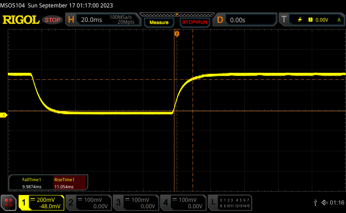Click the orange trigger position T marker
Viewport: 346px width, 213px height.
pyautogui.click(x=177, y=34)
